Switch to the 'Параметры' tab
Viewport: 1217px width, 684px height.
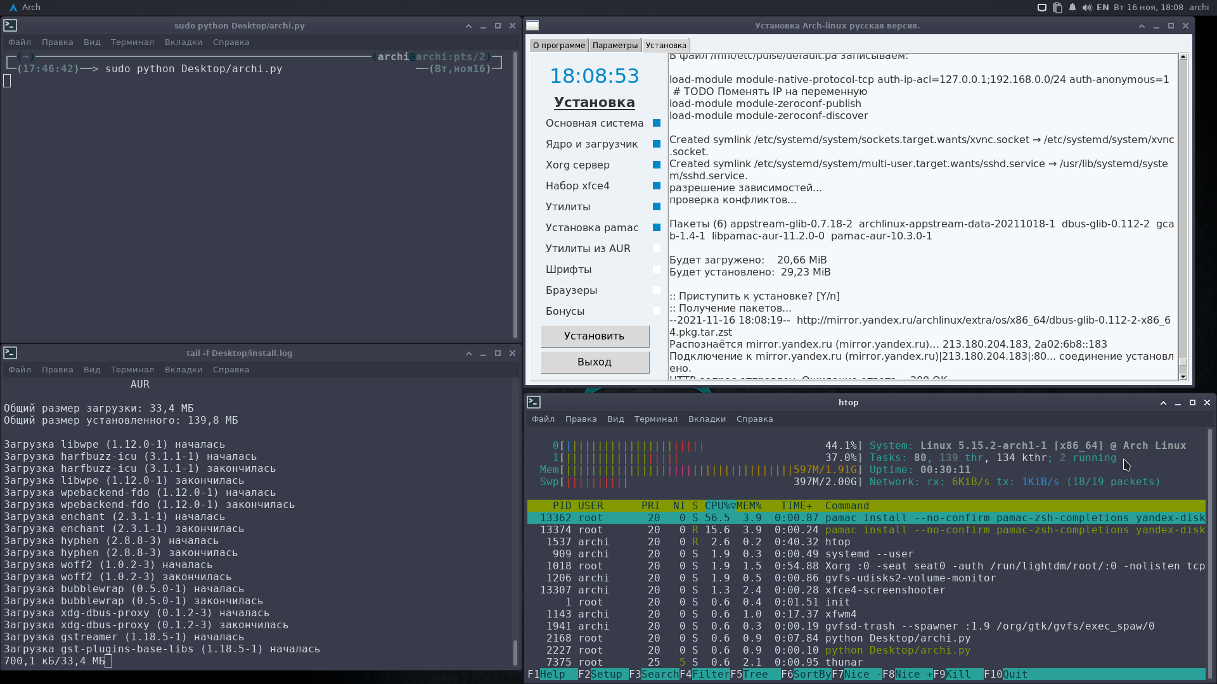pyautogui.click(x=615, y=46)
